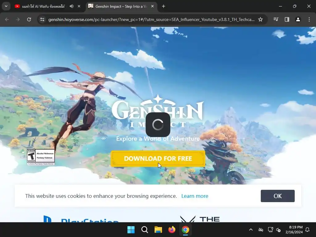Screen dimensions: 316x237
Task: Reload the current page
Action: [29, 19]
